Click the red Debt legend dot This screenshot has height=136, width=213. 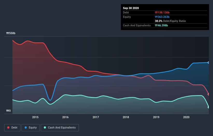point(8,127)
